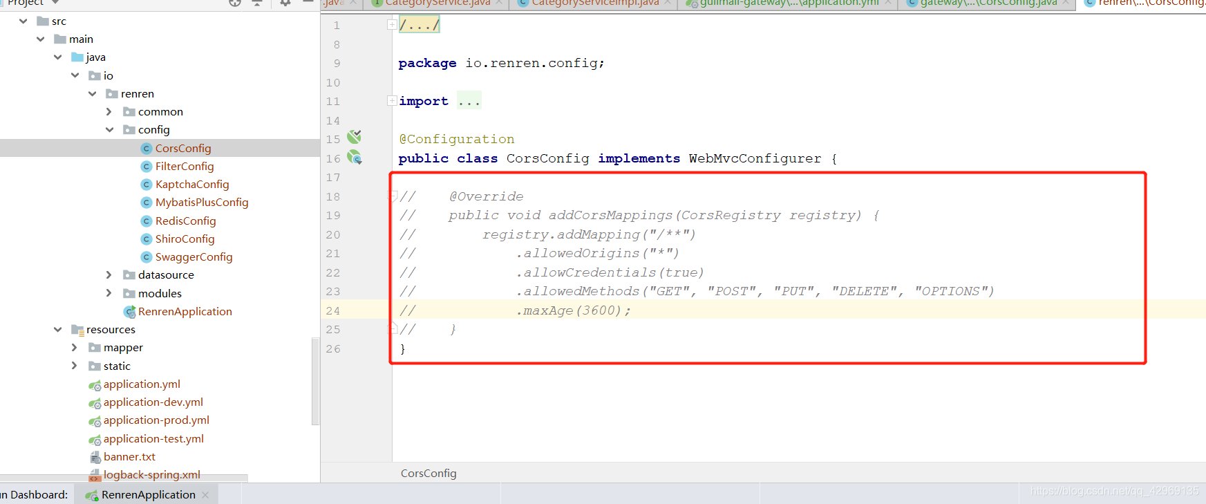Click the RenrenApplication Spring Boot icon in tree
1206x504 pixels.
pos(129,312)
